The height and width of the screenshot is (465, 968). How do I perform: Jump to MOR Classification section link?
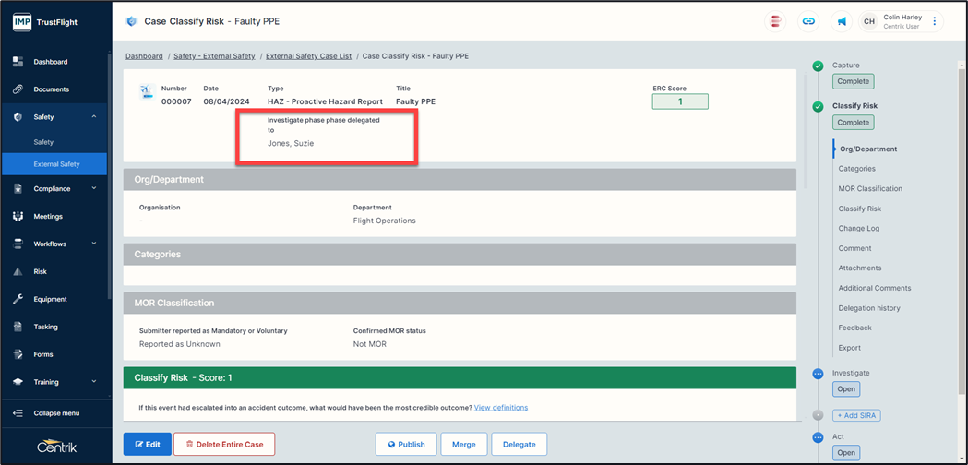(x=869, y=188)
